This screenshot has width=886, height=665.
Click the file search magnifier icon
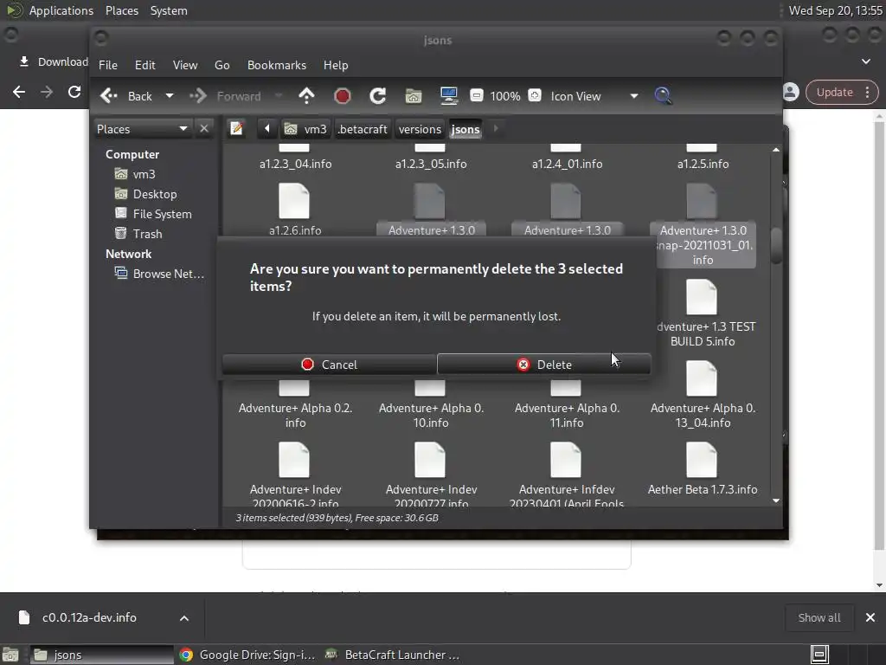[663, 95]
